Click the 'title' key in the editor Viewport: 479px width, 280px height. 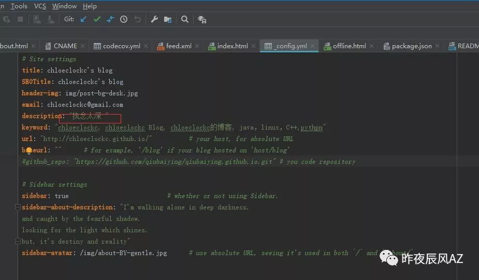[31, 71]
